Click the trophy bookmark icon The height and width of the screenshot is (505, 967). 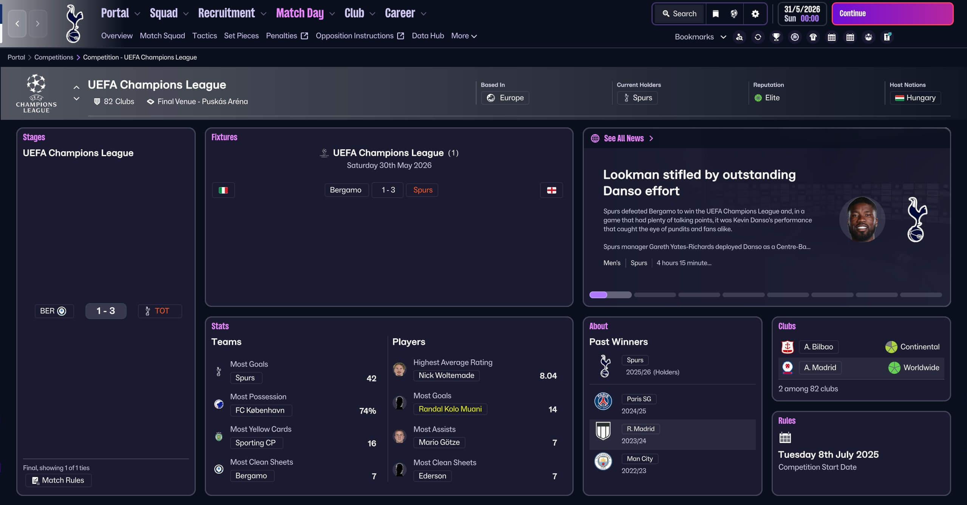click(x=776, y=37)
